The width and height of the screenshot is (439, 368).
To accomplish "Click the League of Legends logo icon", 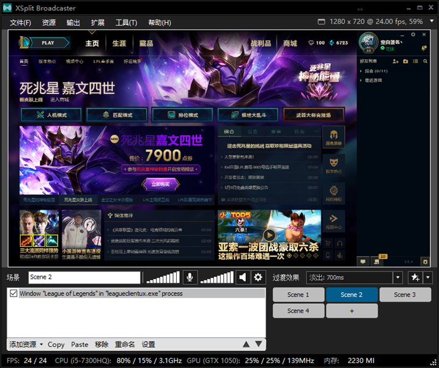I will click(24, 43).
